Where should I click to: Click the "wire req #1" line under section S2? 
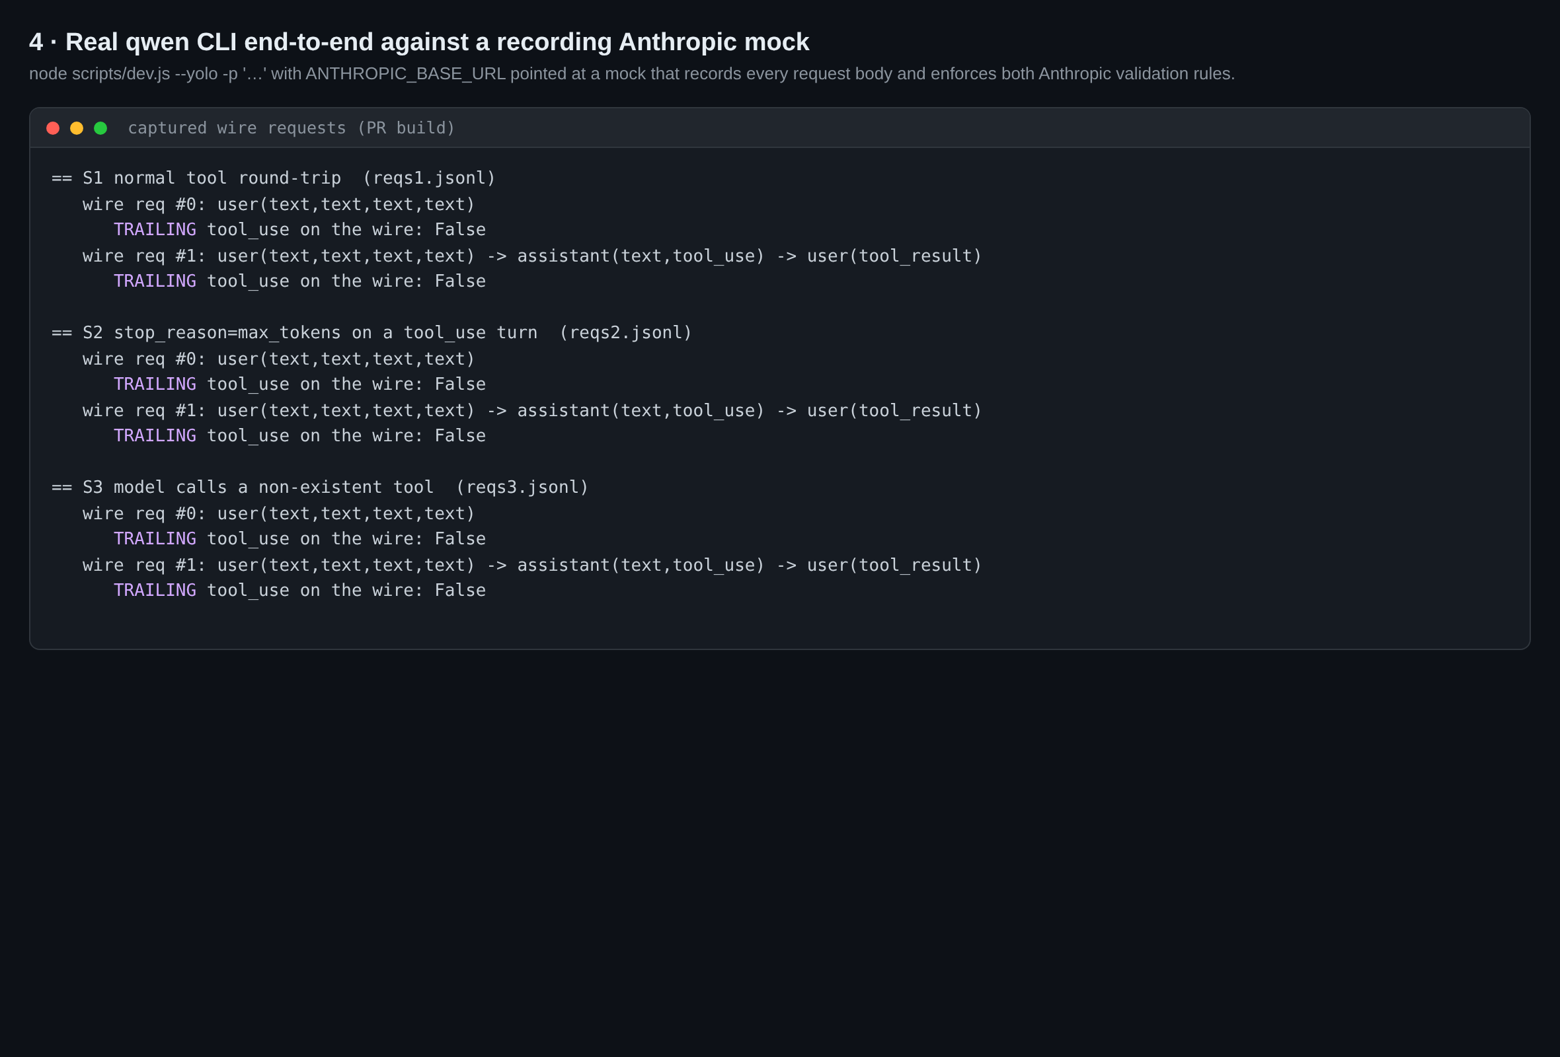532,411
